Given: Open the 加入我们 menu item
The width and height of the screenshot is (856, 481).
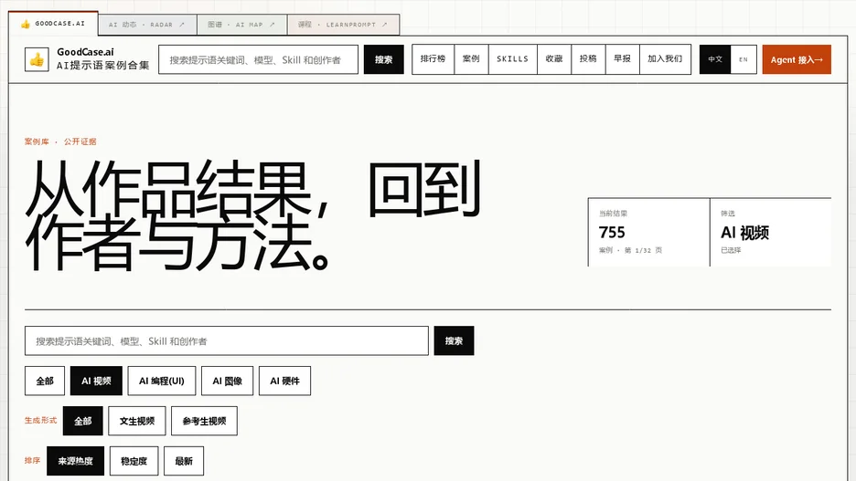Looking at the screenshot, I should pyautogui.click(x=665, y=58).
